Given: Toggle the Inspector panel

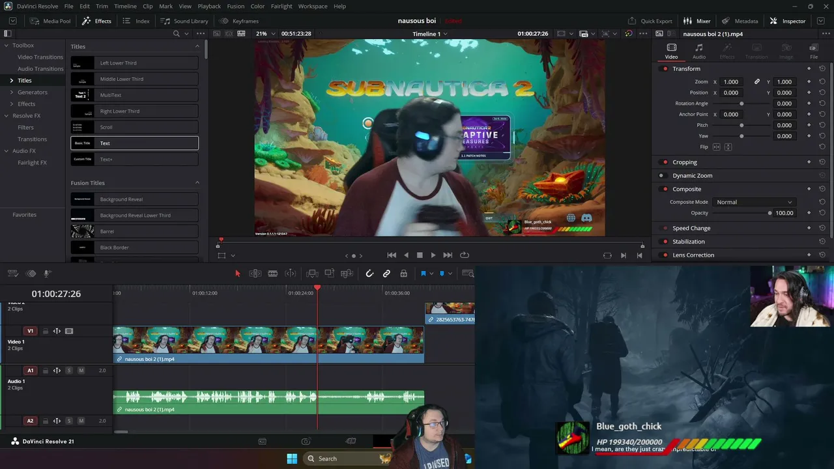Looking at the screenshot, I should tap(788, 21).
